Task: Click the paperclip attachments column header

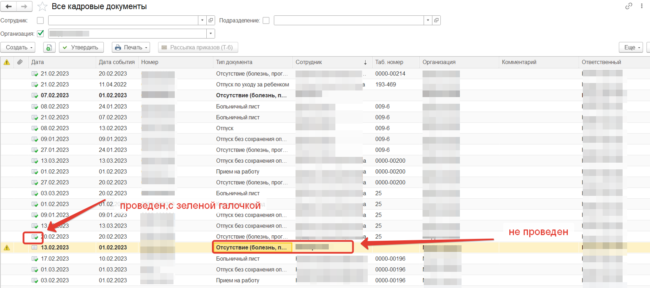Action: pyautogui.click(x=20, y=62)
